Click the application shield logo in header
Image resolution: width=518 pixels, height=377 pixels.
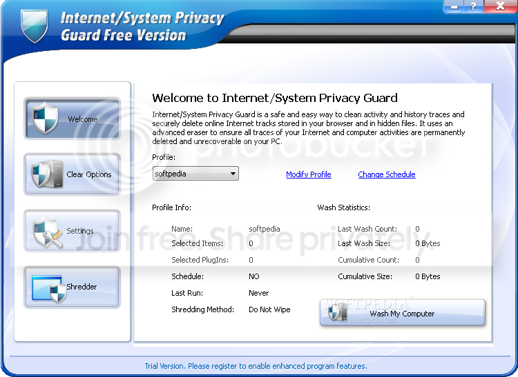coord(35,26)
